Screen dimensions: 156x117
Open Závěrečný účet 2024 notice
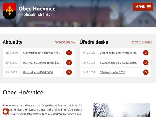(112, 72)
